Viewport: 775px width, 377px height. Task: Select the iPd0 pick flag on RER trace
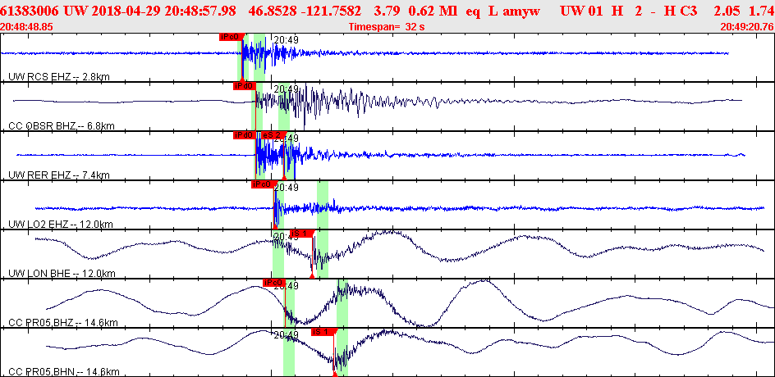pos(245,135)
